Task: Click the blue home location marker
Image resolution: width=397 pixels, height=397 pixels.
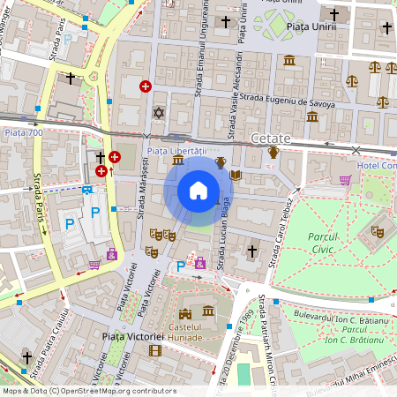Action: point(198,191)
